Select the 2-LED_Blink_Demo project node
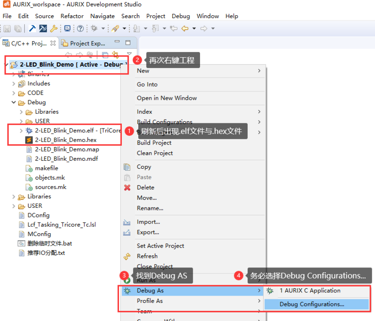 click(68, 64)
